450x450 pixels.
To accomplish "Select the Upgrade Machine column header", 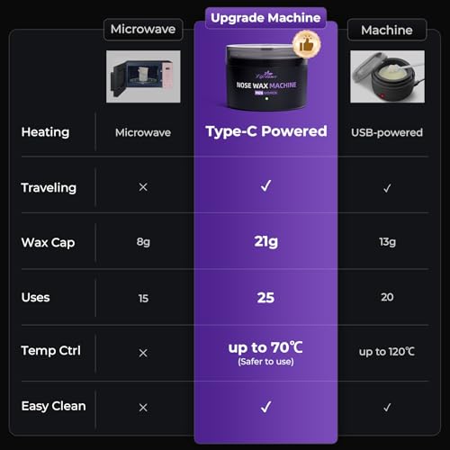I will point(265,18).
